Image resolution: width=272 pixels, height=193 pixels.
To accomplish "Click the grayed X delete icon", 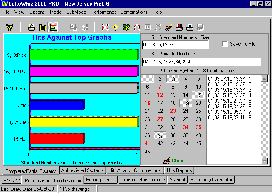I will click(158, 27).
